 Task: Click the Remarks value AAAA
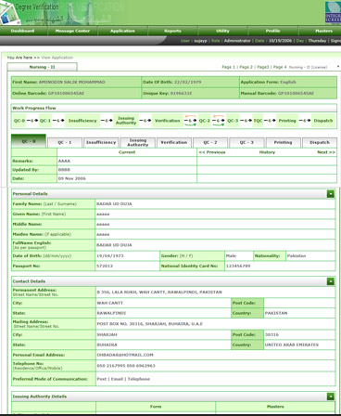pos(64,161)
